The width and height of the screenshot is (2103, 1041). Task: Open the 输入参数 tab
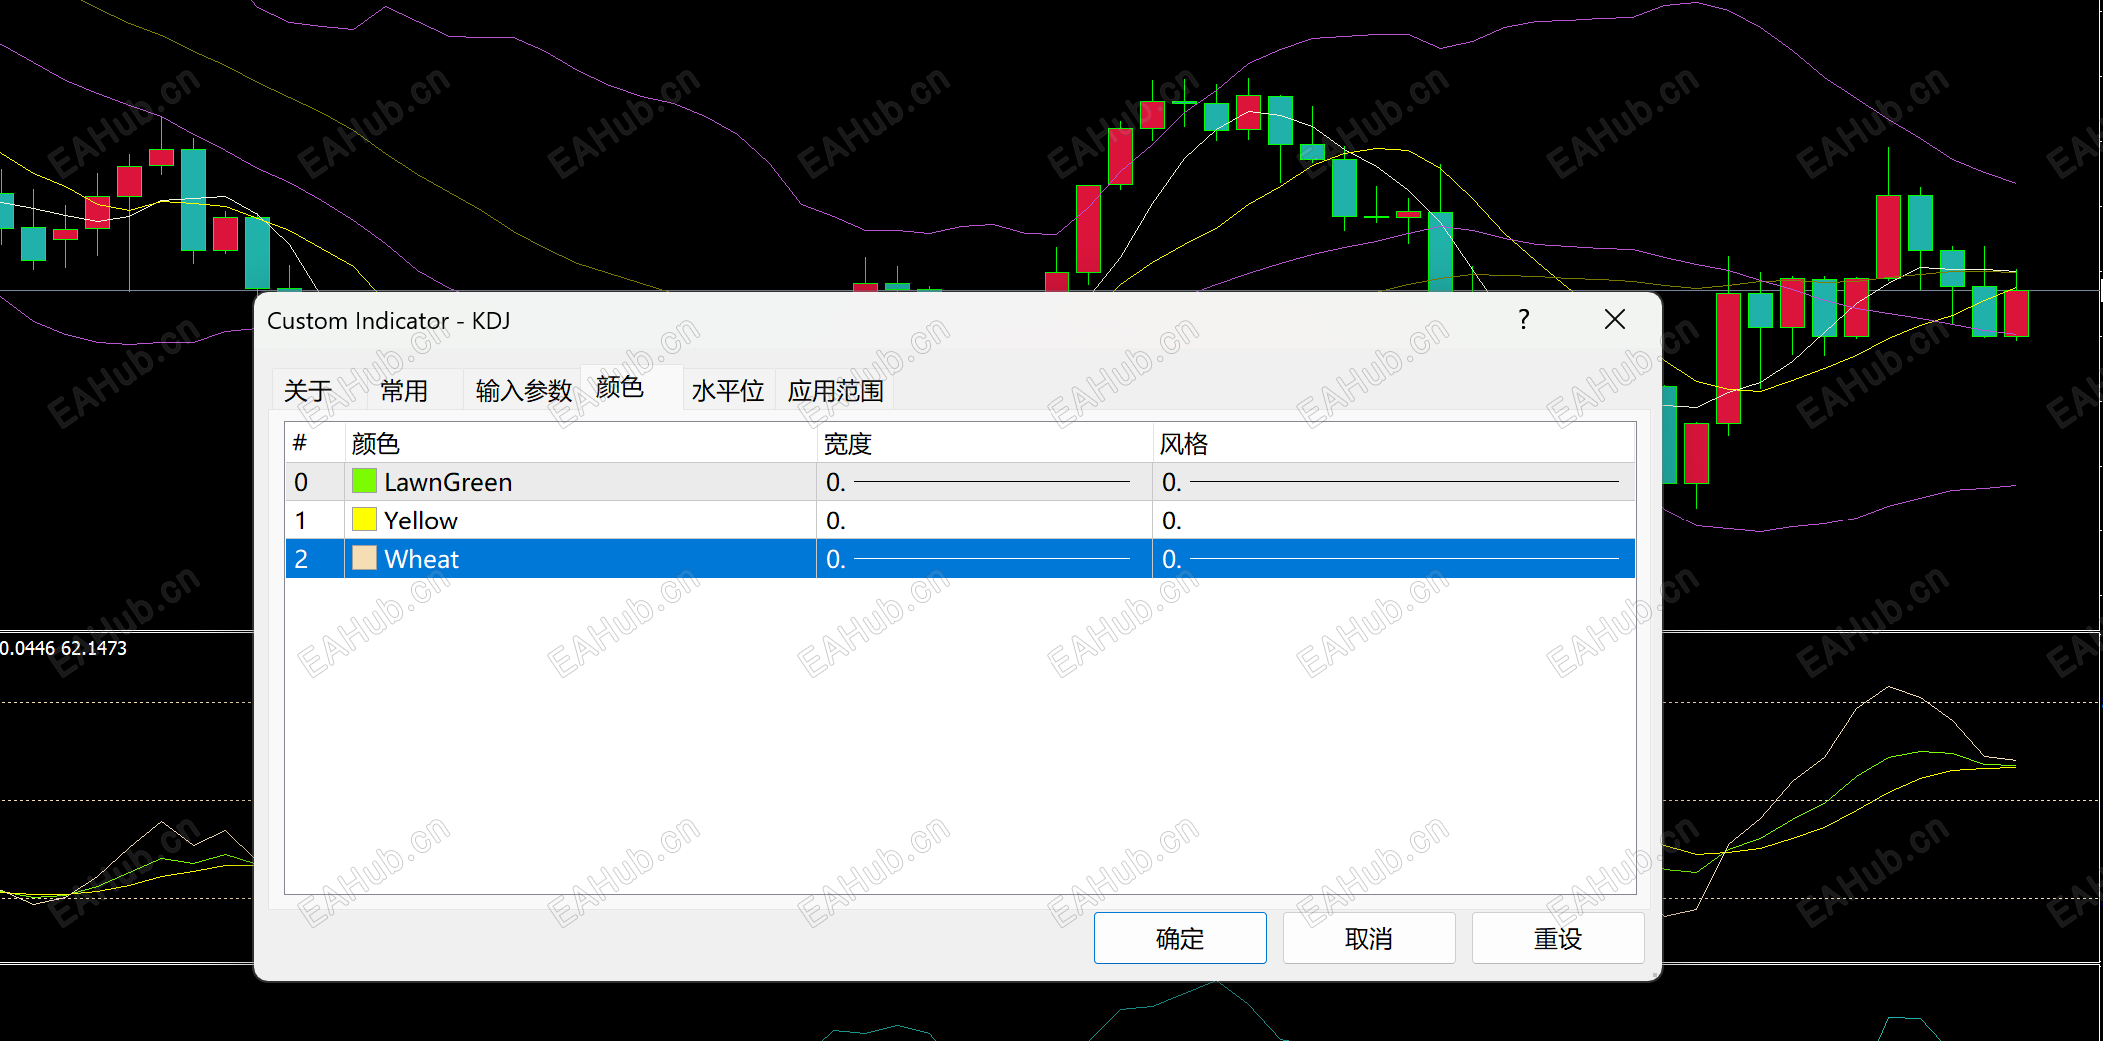click(x=522, y=390)
